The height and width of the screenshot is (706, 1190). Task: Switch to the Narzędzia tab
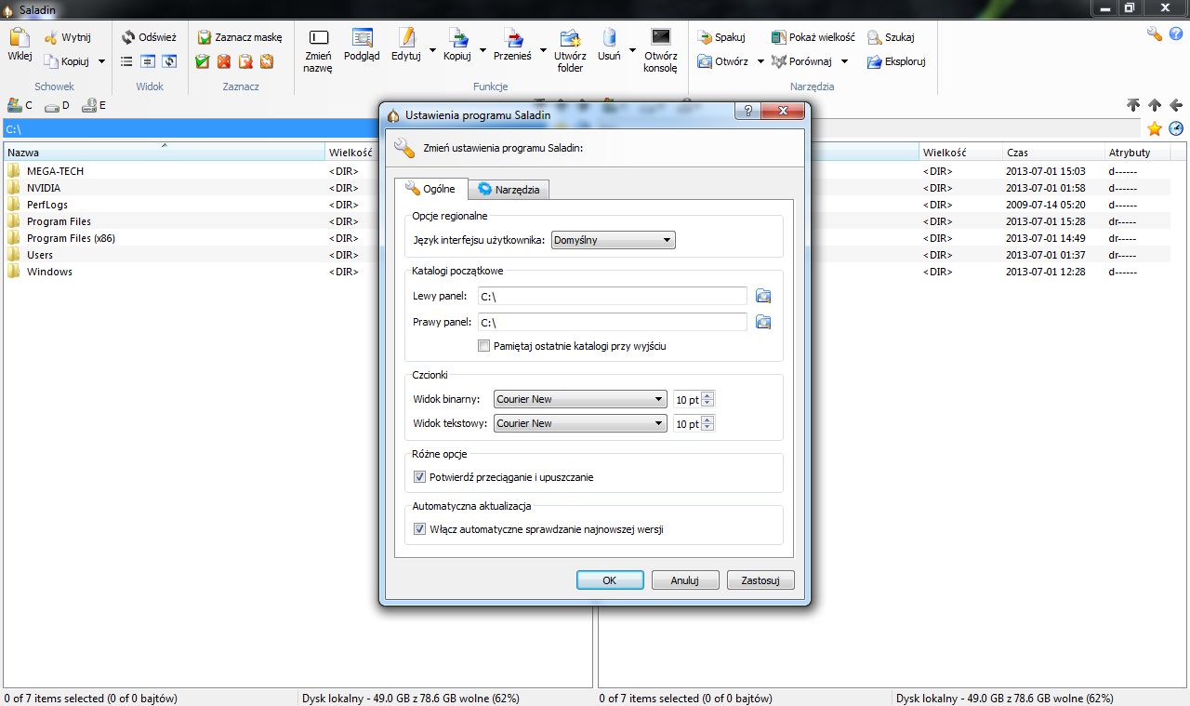pos(509,190)
